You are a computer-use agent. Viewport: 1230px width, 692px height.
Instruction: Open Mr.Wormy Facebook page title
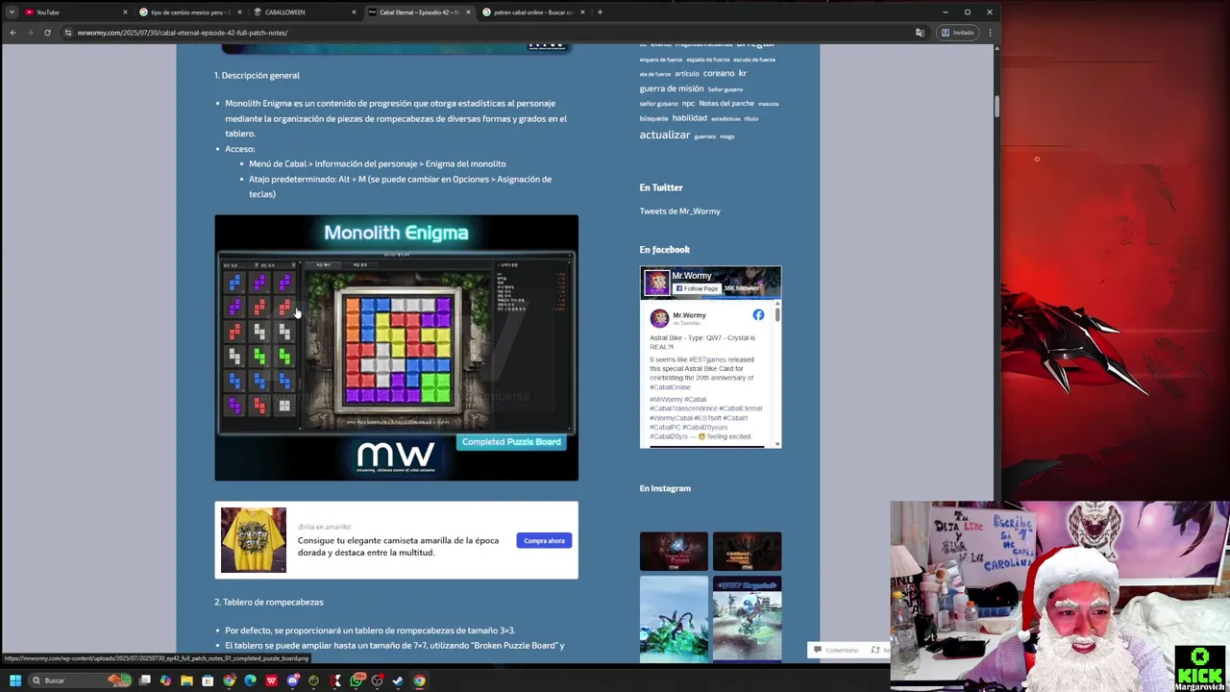(x=692, y=276)
